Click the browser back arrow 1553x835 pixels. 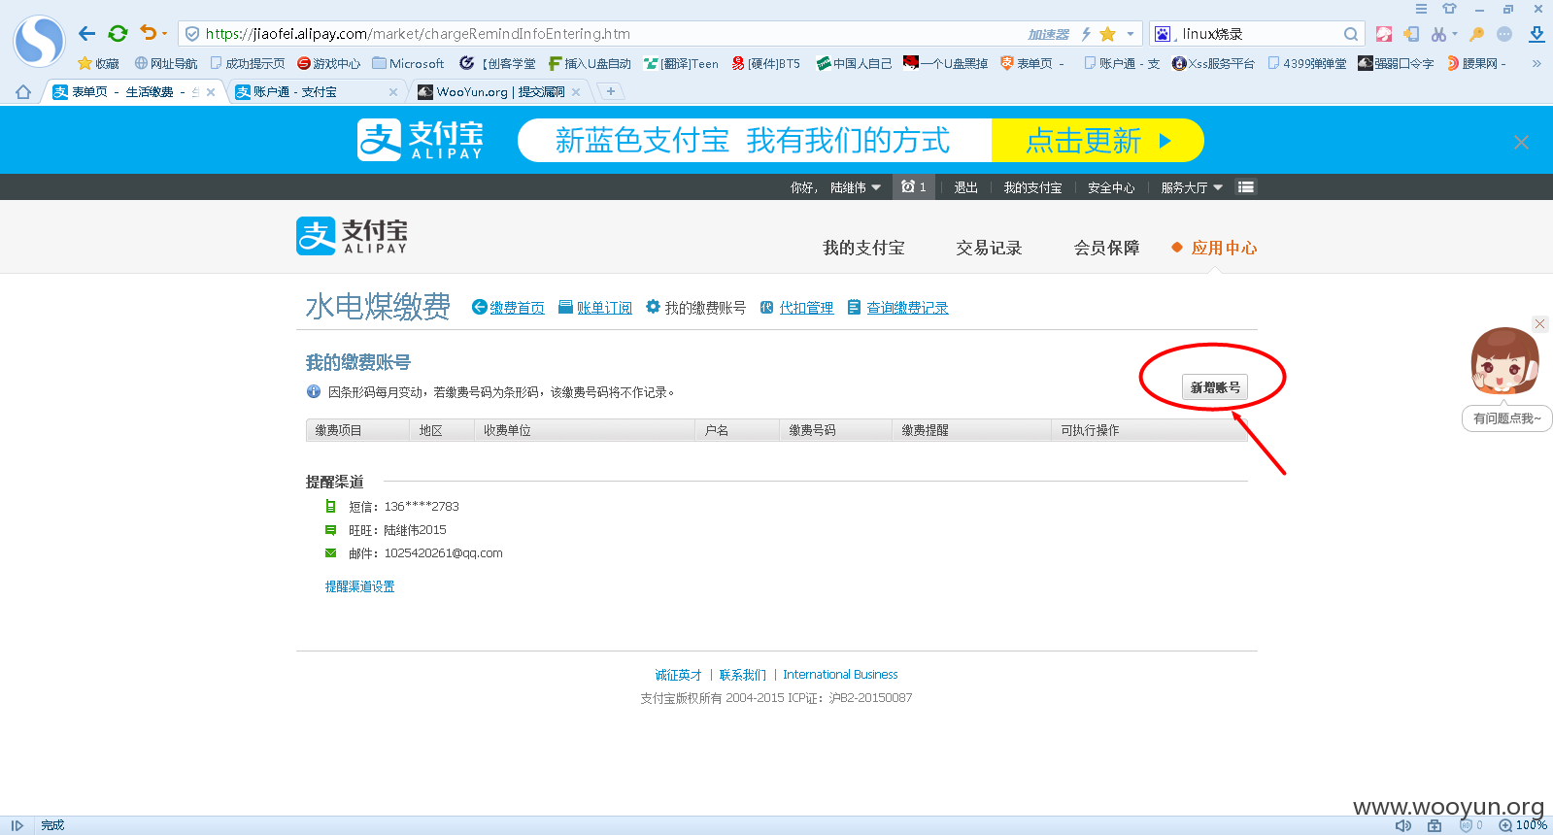coord(86,34)
